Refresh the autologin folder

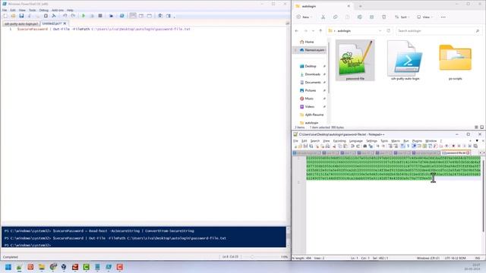[x=388, y=31]
